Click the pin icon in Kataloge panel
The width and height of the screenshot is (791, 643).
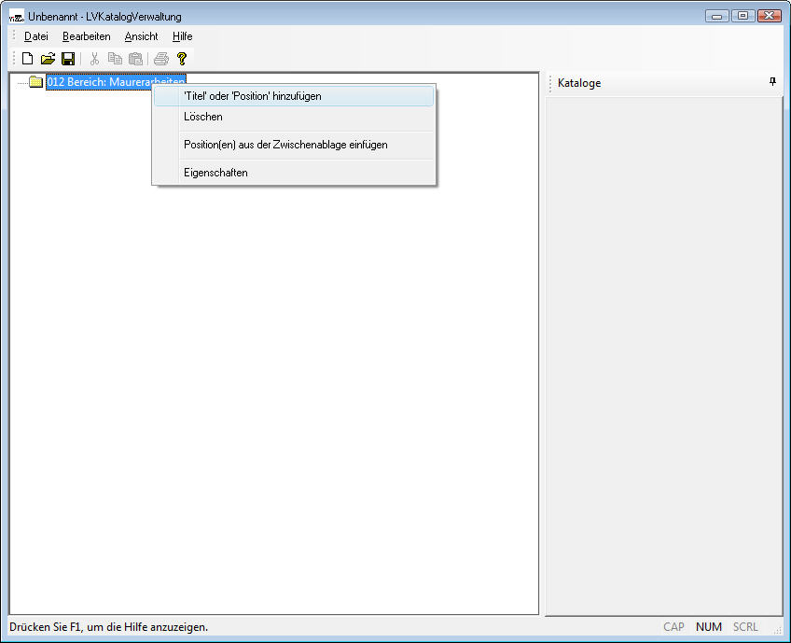click(x=772, y=82)
